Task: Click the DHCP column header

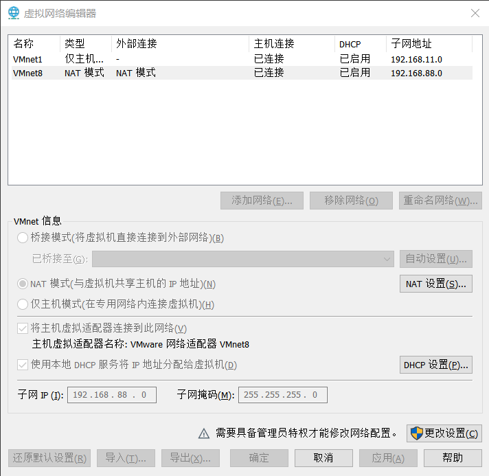Action: point(360,44)
